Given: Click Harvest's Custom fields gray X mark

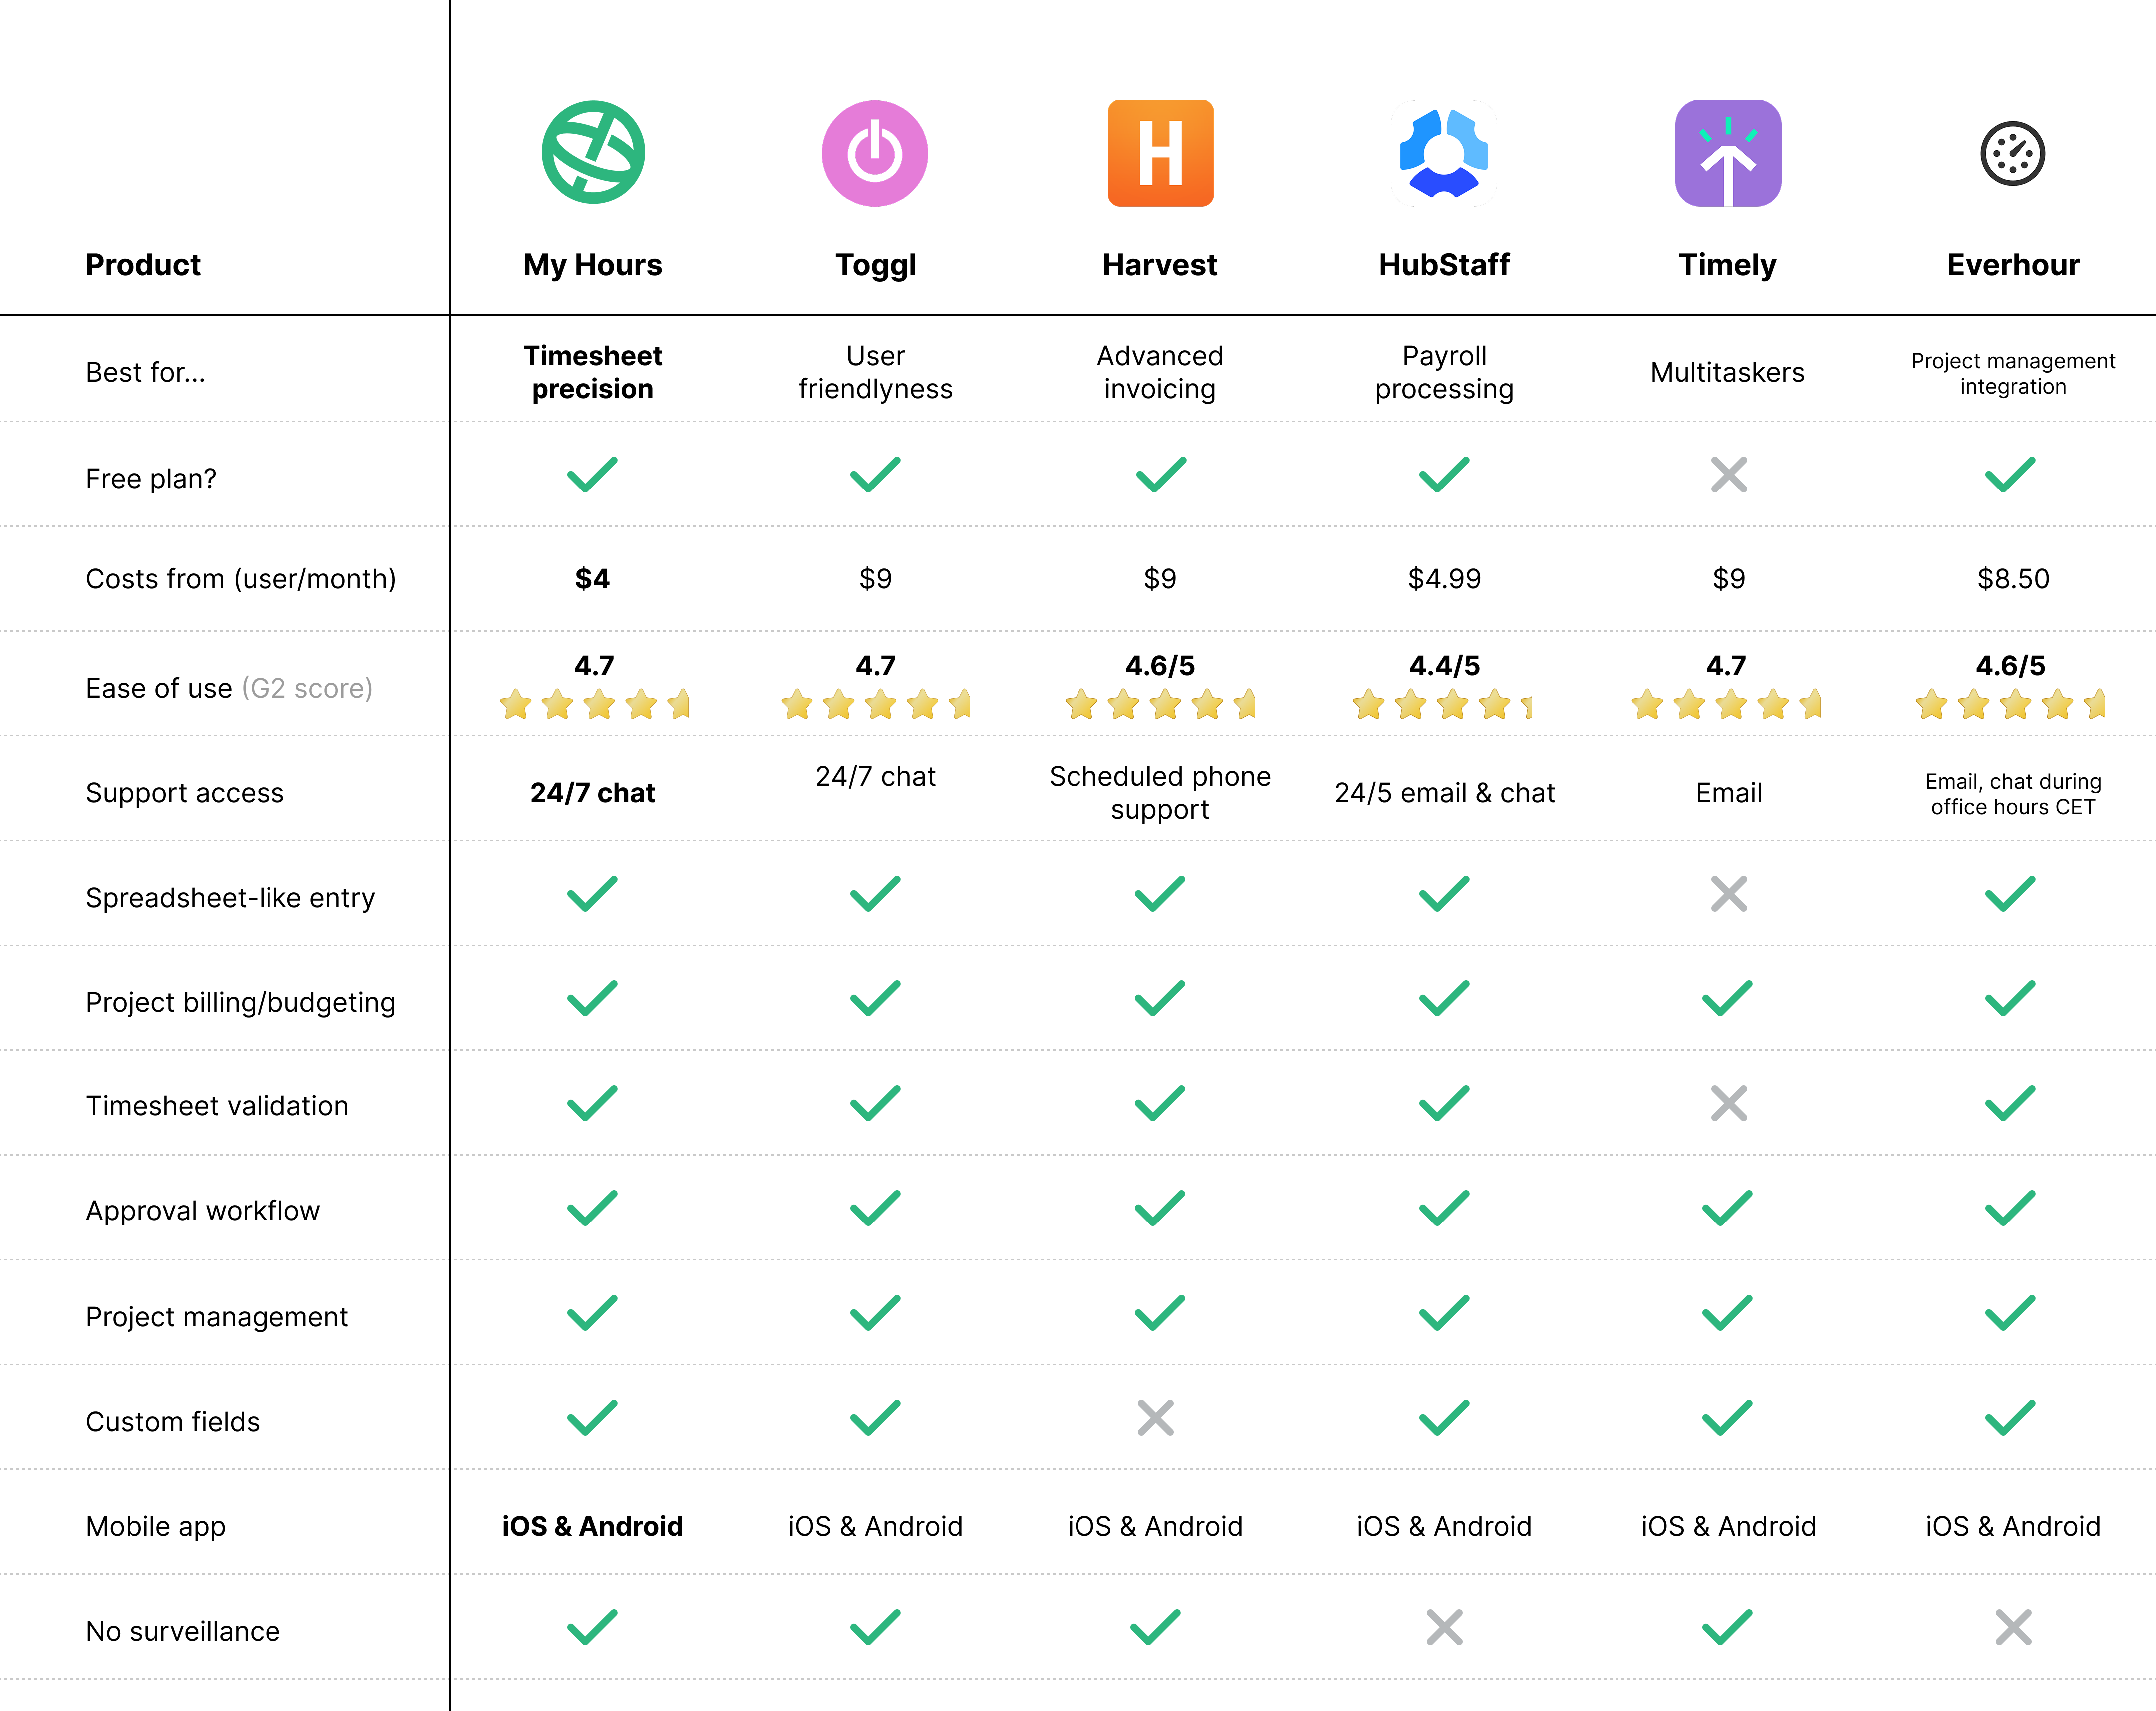Looking at the screenshot, I should tap(1155, 1417).
